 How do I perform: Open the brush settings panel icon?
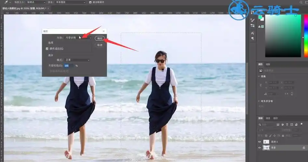pos(252,19)
